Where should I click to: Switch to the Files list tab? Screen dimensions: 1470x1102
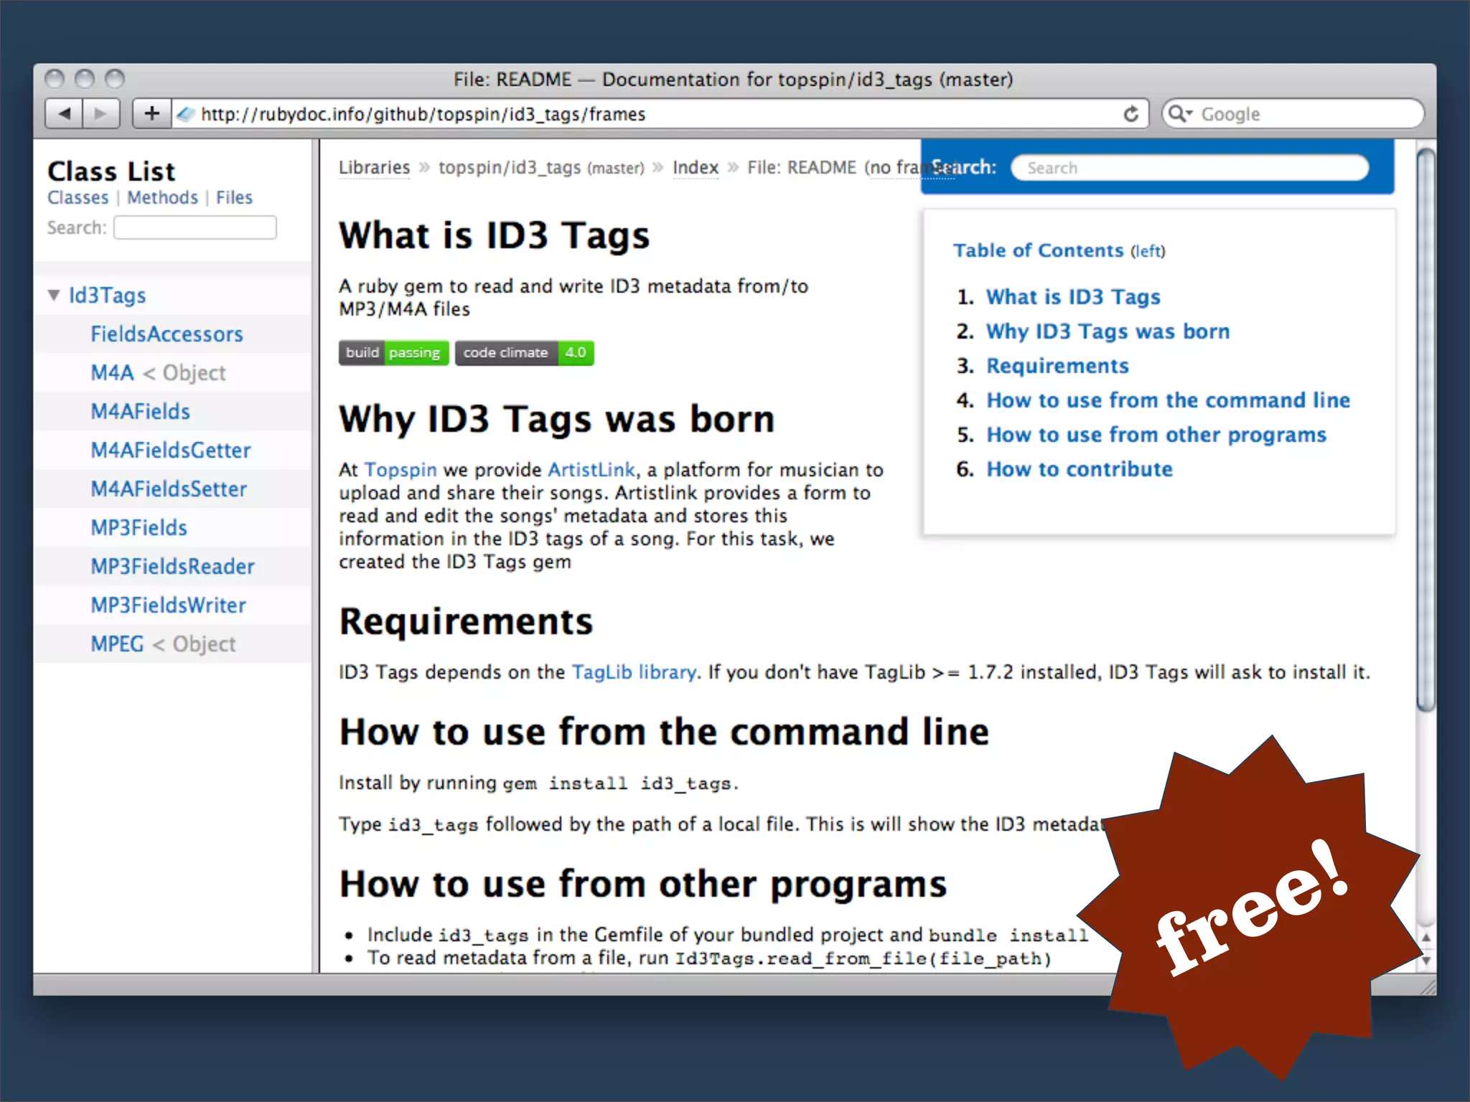234,197
